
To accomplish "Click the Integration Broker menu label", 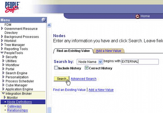I will coord(19,93).
